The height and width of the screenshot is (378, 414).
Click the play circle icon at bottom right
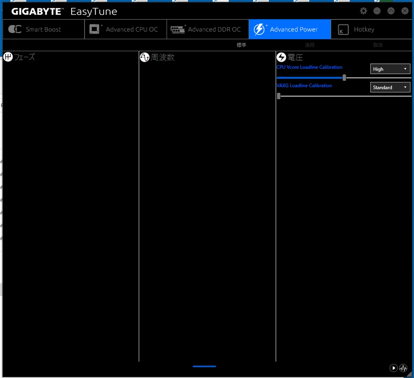coord(393,368)
